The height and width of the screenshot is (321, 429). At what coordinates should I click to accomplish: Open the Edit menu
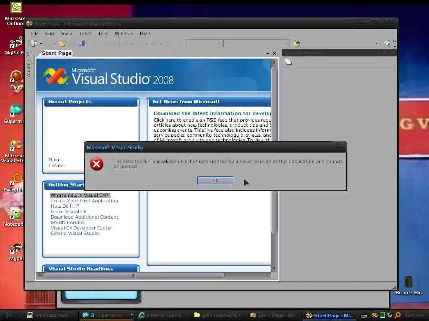tap(49, 33)
